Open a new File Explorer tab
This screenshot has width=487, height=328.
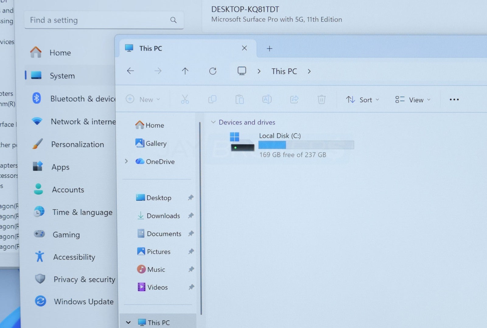269,49
